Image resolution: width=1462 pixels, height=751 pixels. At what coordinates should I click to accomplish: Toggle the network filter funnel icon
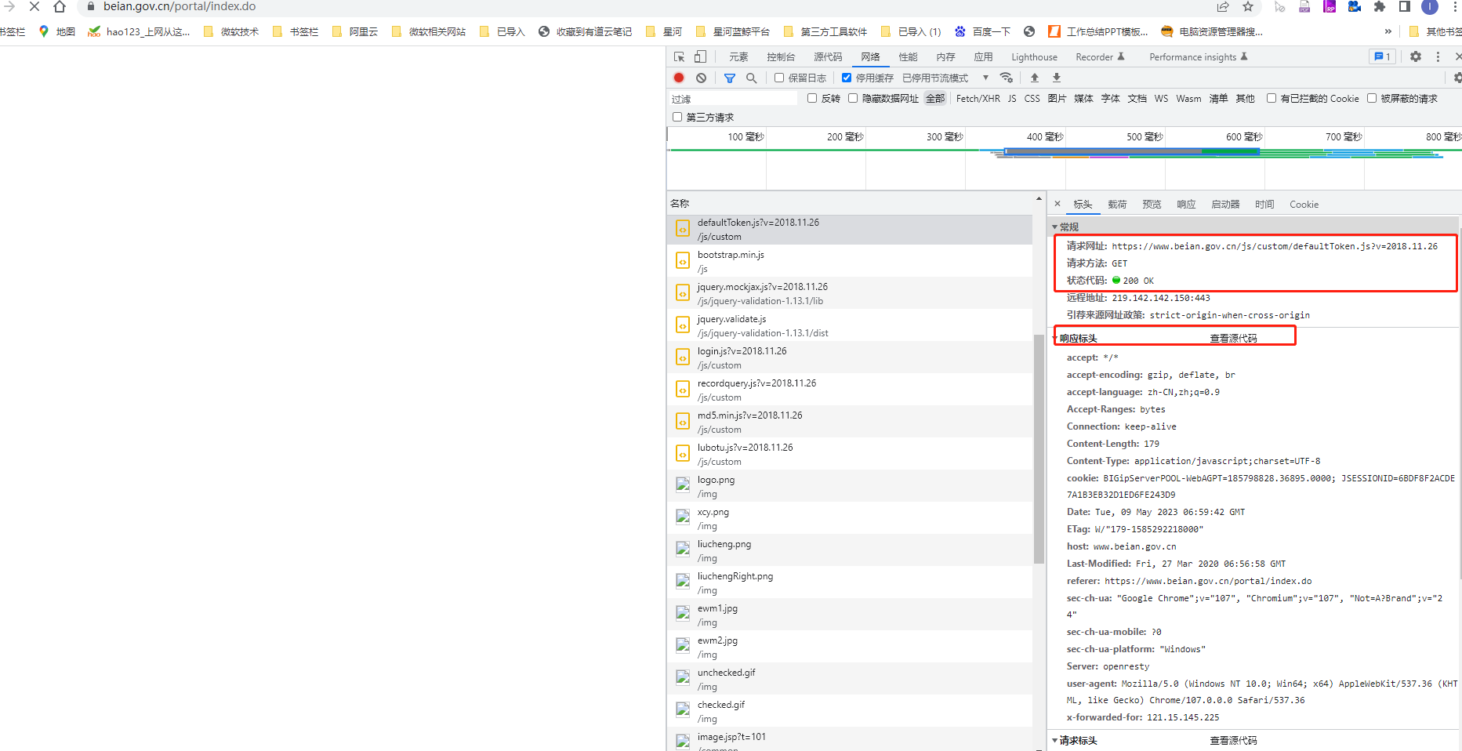pyautogui.click(x=729, y=78)
